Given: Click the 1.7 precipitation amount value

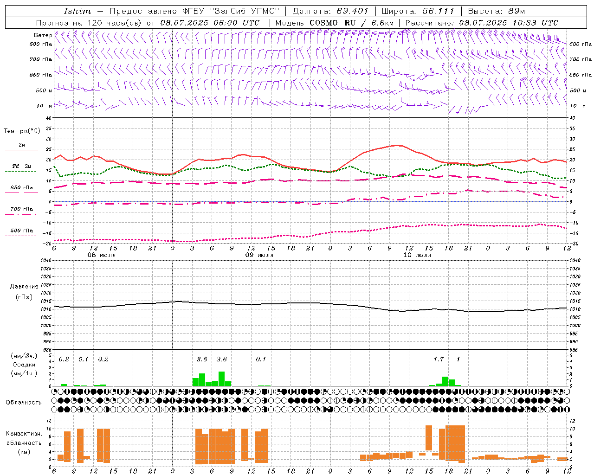Looking at the screenshot, I should pos(439,359).
